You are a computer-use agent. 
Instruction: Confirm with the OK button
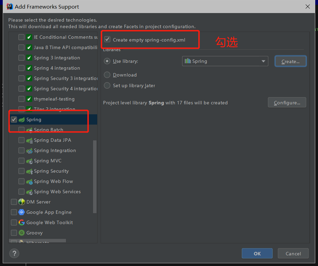pyautogui.click(x=257, y=253)
